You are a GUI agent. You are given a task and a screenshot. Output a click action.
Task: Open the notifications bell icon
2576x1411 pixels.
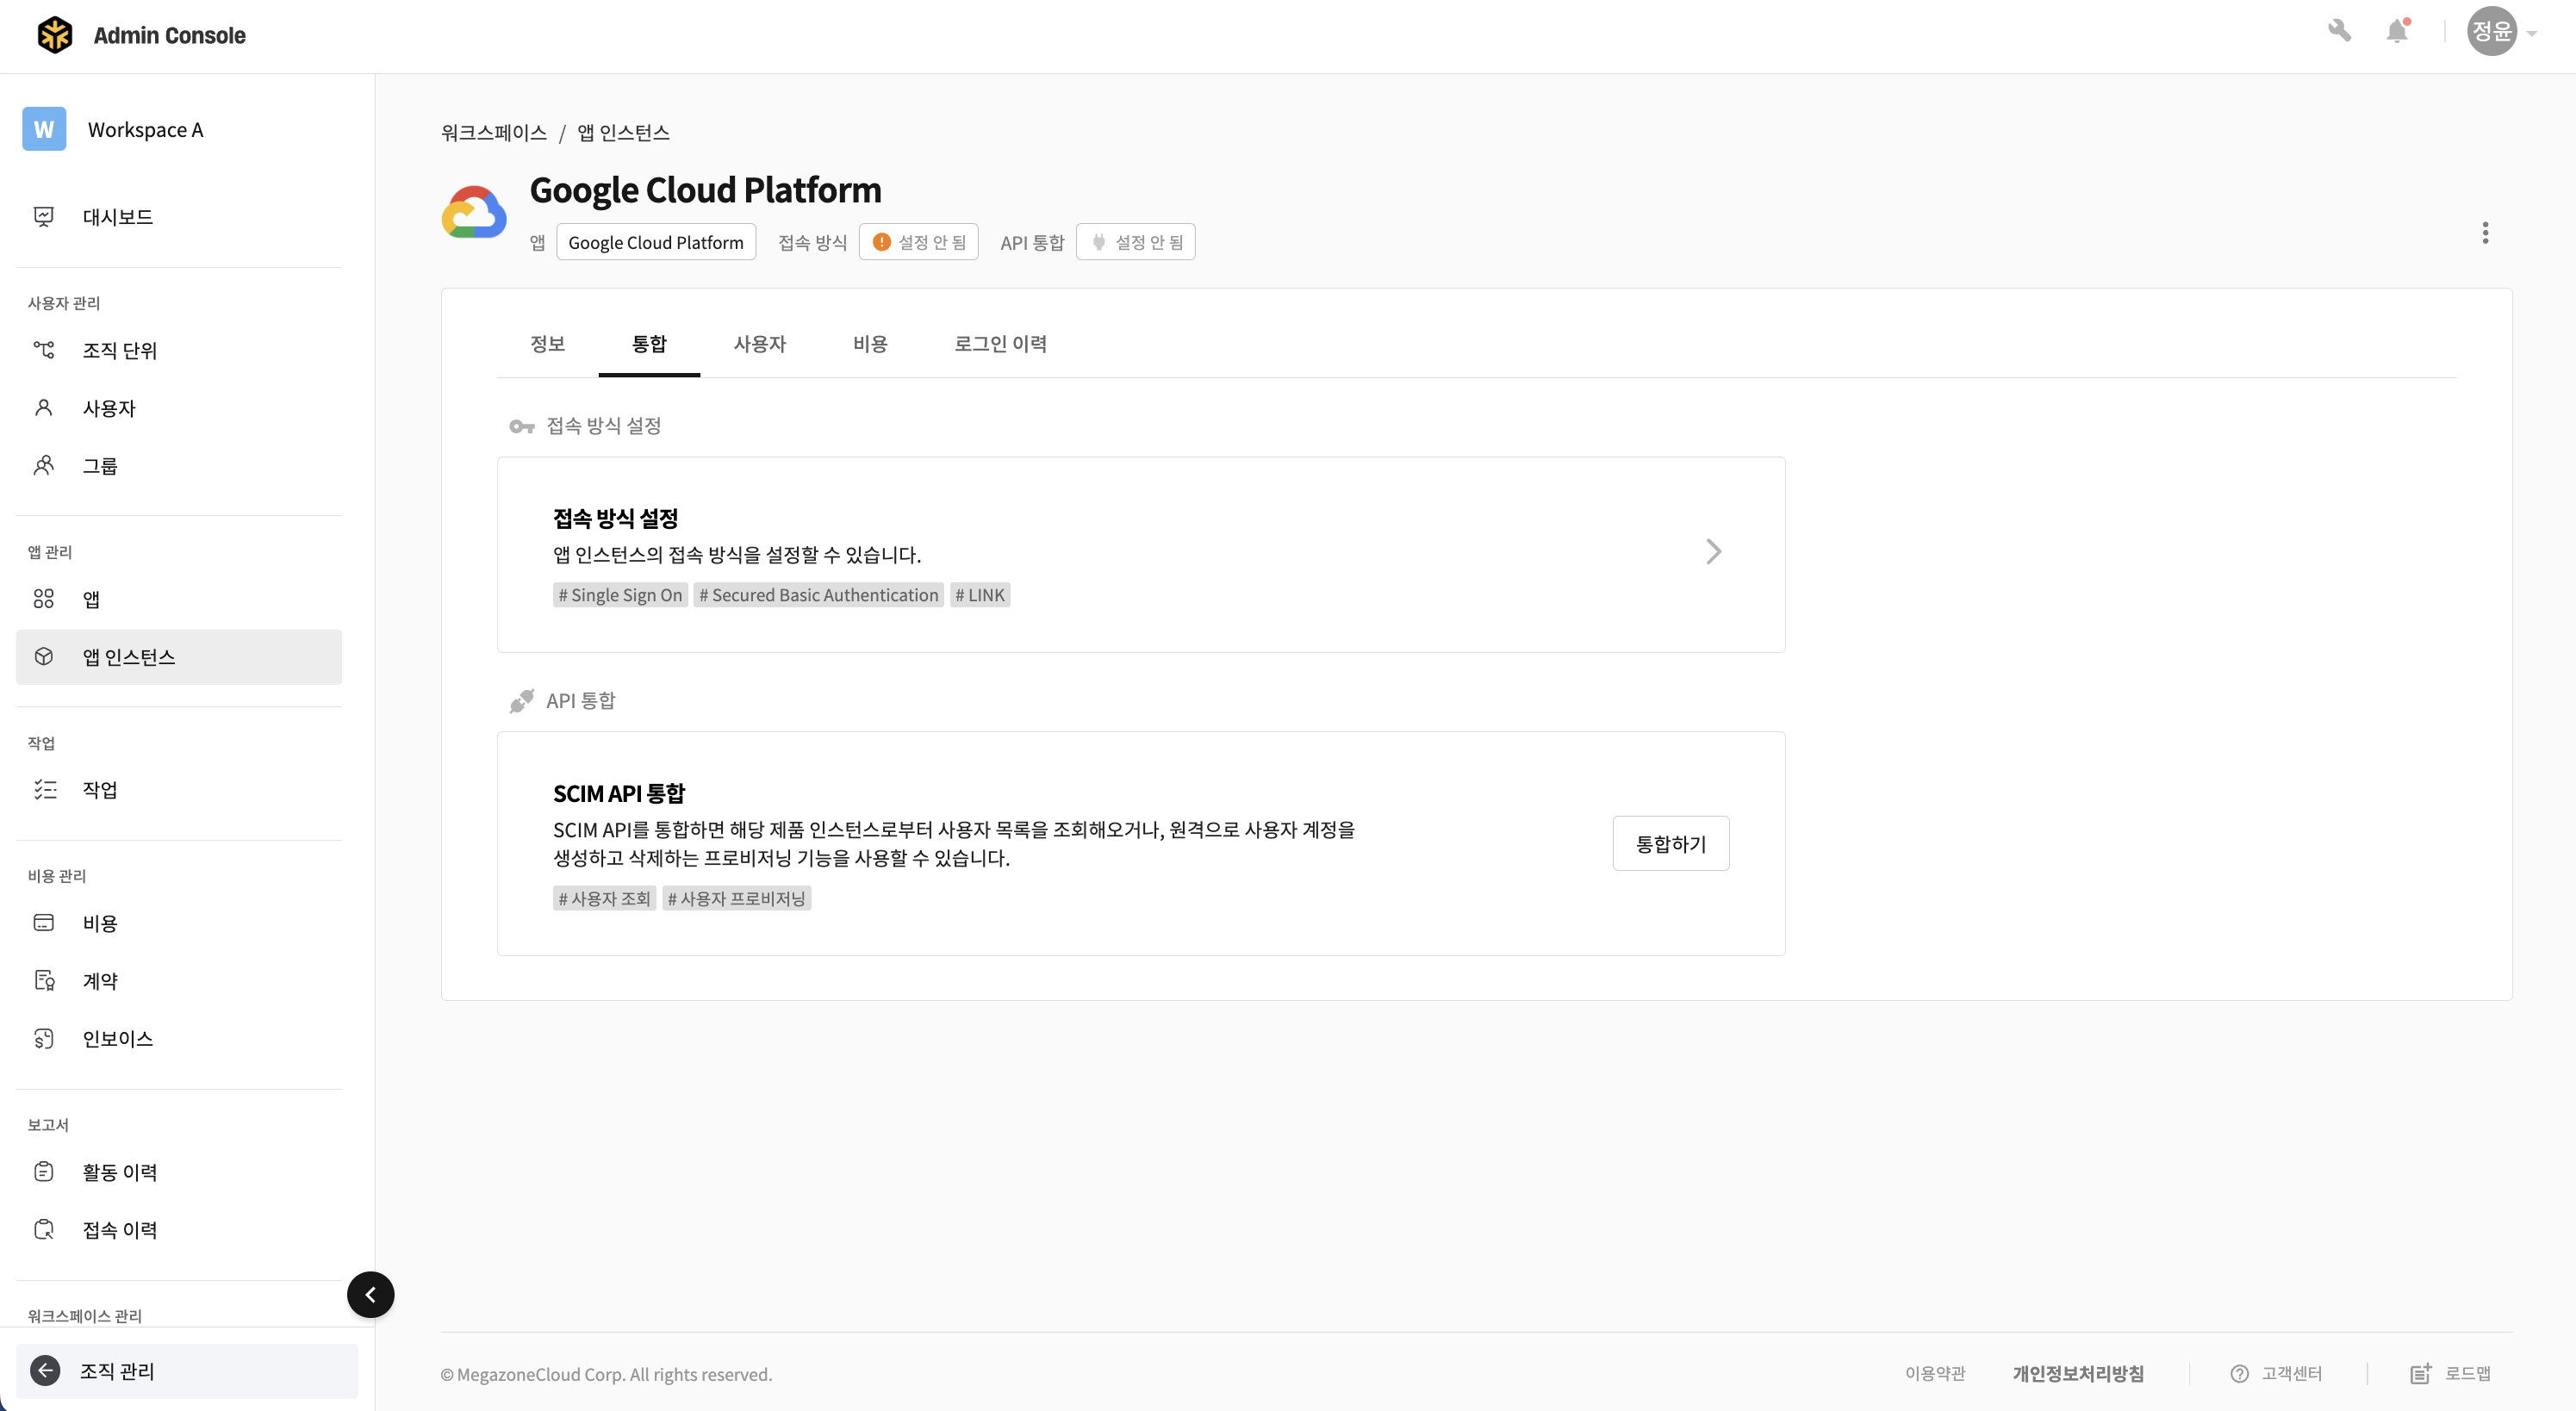point(2397,31)
